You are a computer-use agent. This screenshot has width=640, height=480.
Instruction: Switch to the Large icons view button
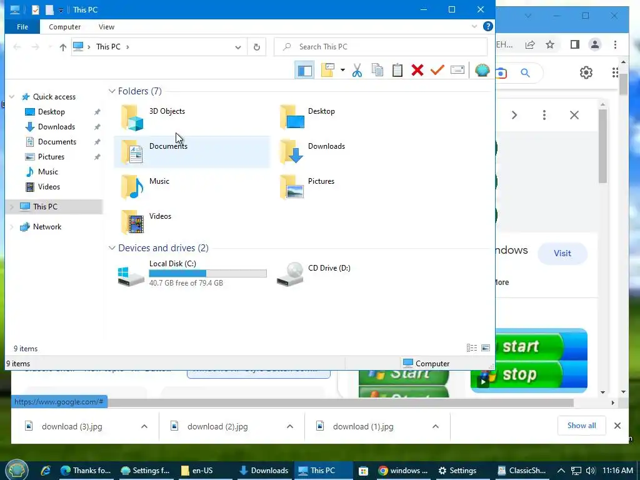click(x=485, y=347)
